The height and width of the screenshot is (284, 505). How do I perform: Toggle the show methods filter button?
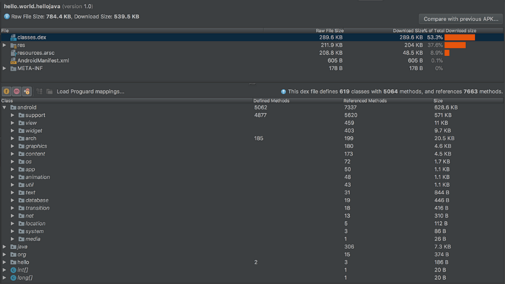coord(16,91)
